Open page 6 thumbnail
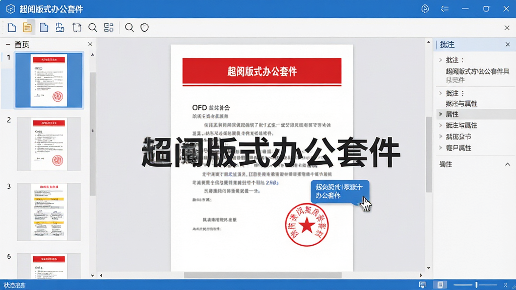516x290 pixels. [x=49, y=266]
